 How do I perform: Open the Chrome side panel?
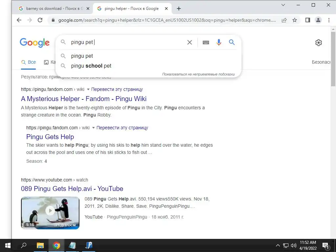click(x=308, y=20)
